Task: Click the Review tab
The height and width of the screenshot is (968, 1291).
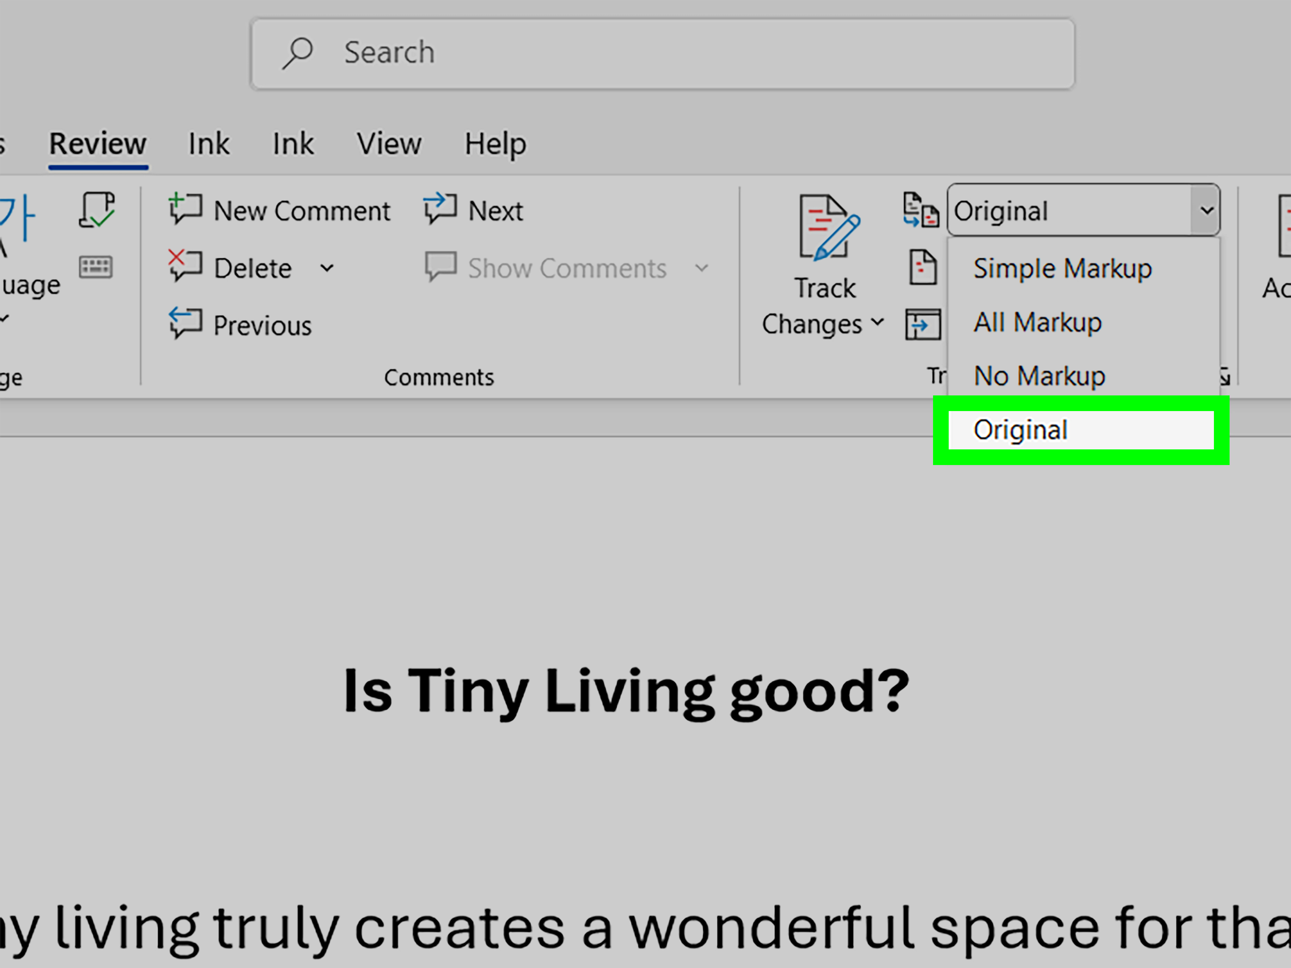Action: [x=97, y=144]
